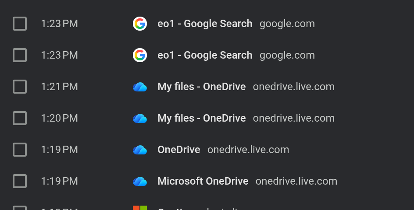Screen dimensions: 414x210
Task: Click Google favicon of the lower eo1 search entry
Action: (140, 55)
